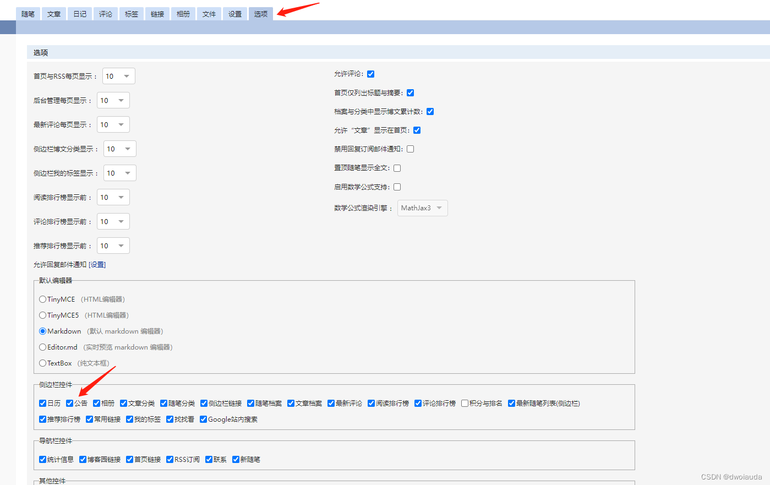The image size is (770, 485).
Task: Choose Editor.md as default editor
Action: tap(42, 347)
